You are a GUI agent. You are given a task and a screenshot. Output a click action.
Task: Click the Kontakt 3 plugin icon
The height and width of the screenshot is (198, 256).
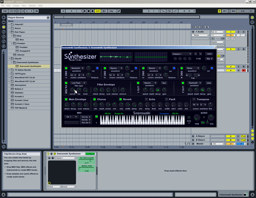pyautogui.click(x=12, y=96)
